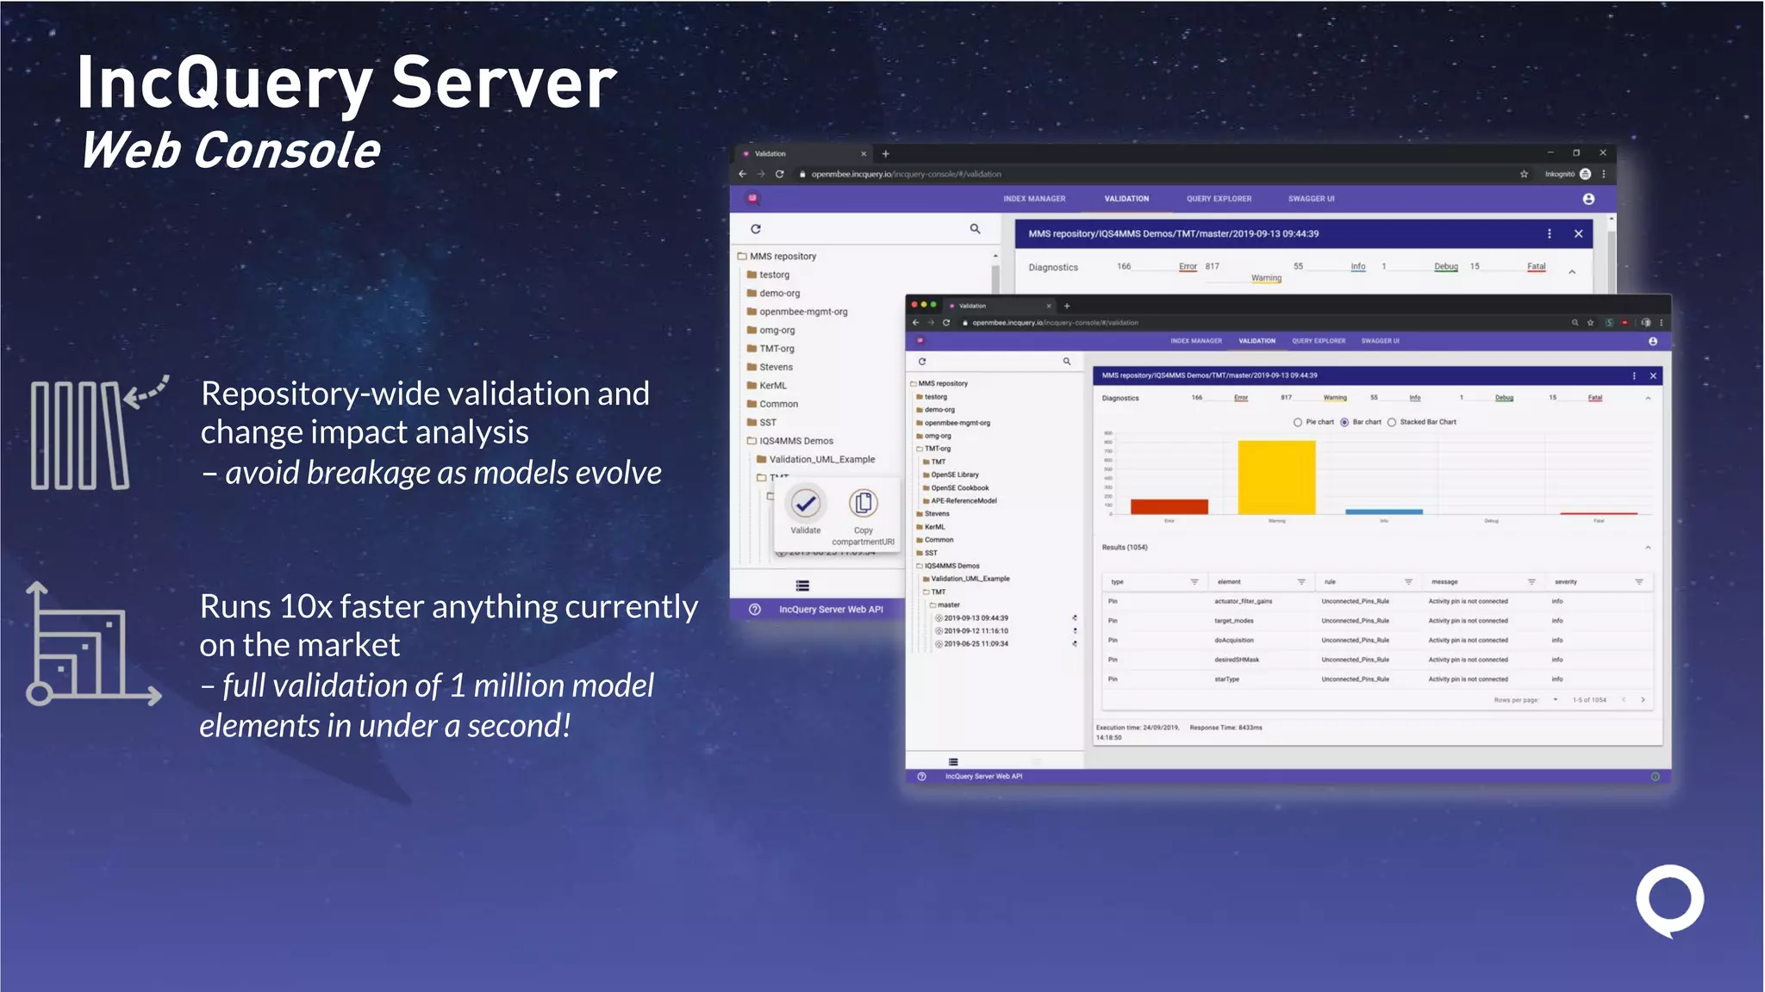Click refresh tree icon in front window sidebar
The height and width of the screenshot is (992, 1765).
pos(922,362)
